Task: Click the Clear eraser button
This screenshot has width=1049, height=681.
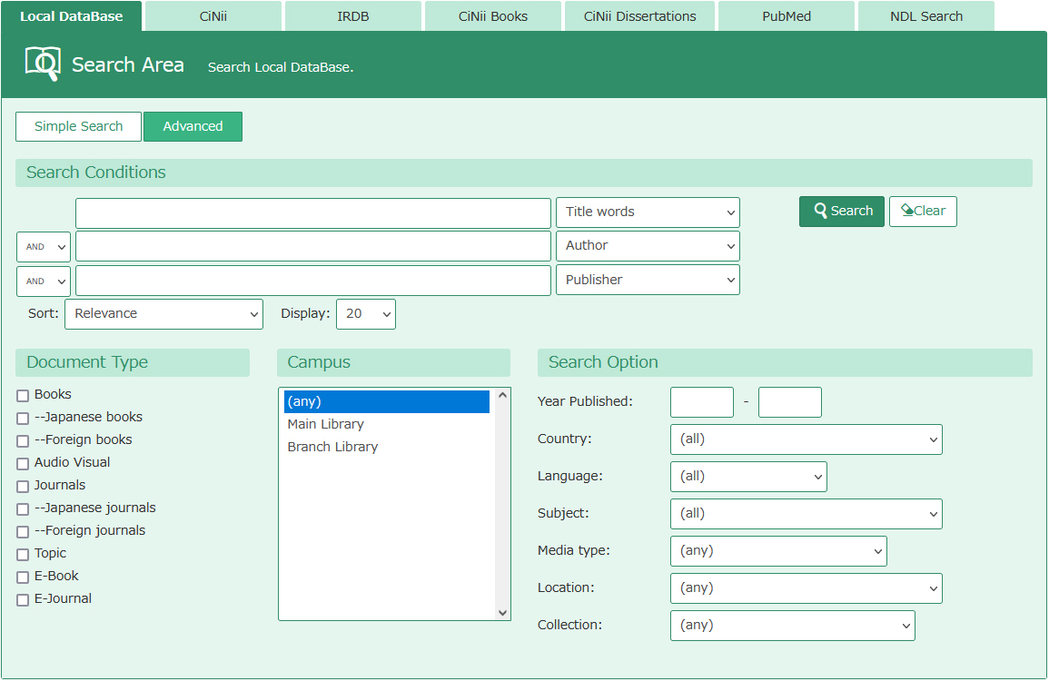Action: (923, 211)
